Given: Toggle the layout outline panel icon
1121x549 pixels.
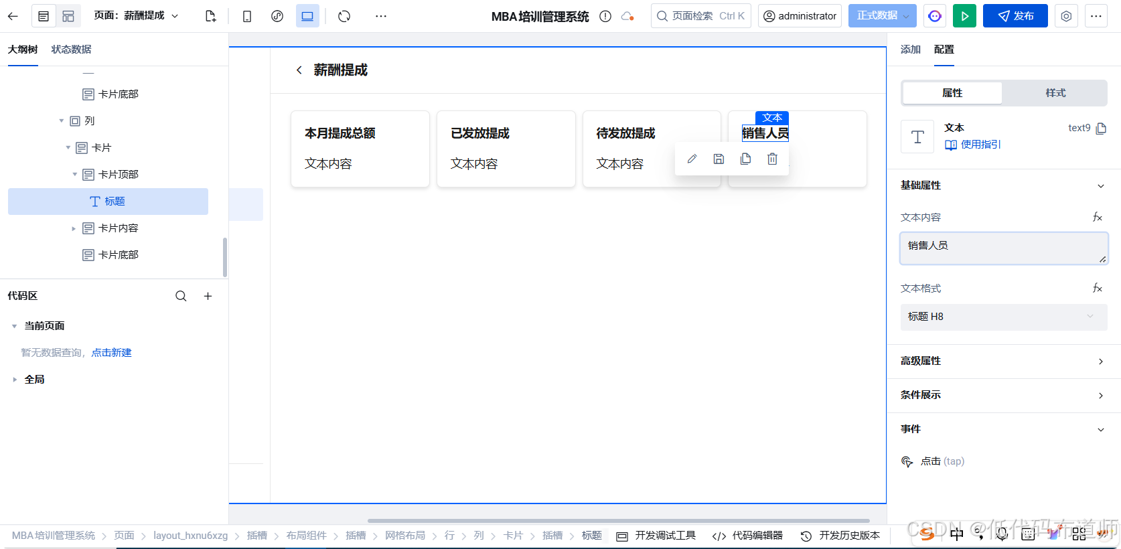Looking at the screenshot, I should 68,16.
